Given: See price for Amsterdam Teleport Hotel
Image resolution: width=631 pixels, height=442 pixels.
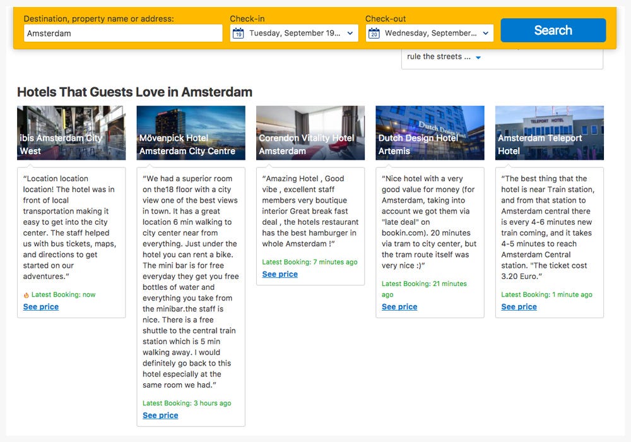Looking at the screenshot, I should [x=519, y=307].
